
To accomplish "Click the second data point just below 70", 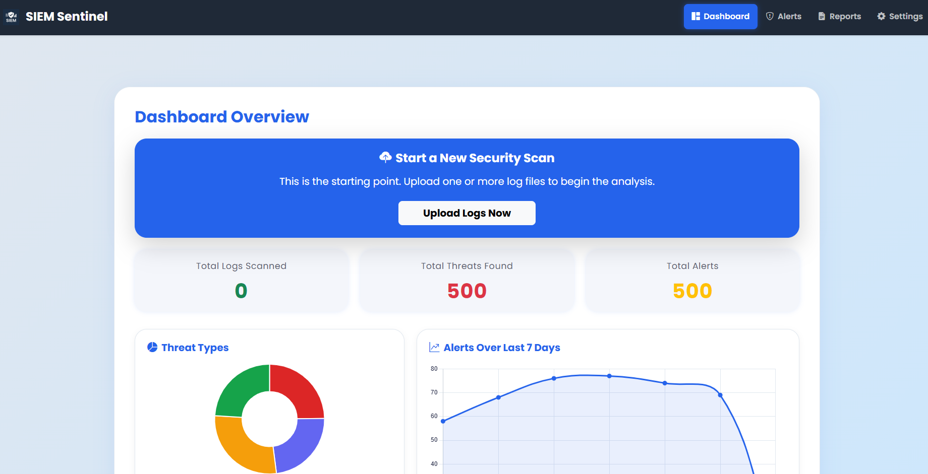I will click(499, 397).
